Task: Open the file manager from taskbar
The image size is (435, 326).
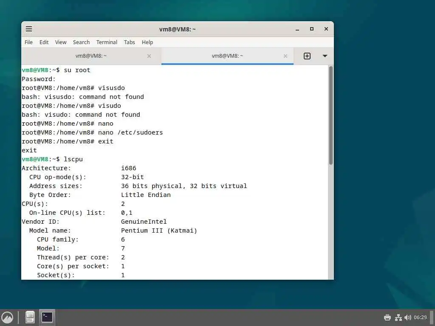Action: pyautogui.click(x=30, y=318)
